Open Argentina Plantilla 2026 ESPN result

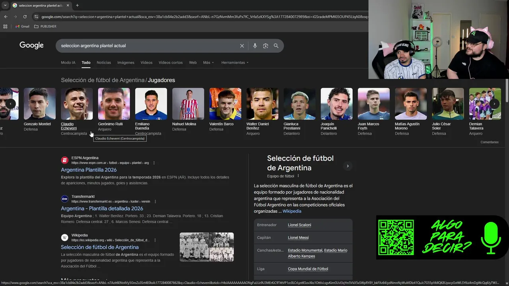tap(89, 170)
